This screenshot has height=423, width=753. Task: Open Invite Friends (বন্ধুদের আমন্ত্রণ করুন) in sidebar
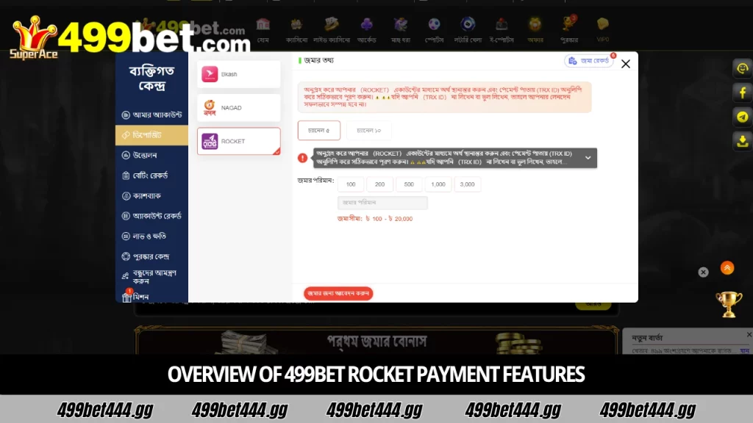(151, 277)
